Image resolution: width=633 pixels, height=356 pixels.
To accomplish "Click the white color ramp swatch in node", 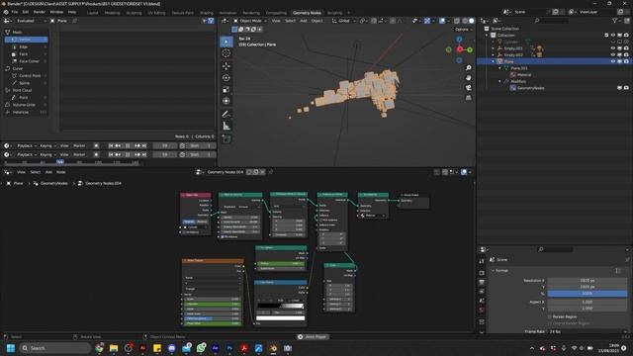I will pos(280,318).
